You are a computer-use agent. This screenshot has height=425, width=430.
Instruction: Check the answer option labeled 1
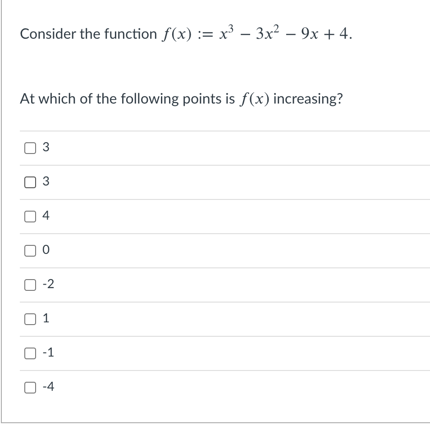[x=30, y=319]
